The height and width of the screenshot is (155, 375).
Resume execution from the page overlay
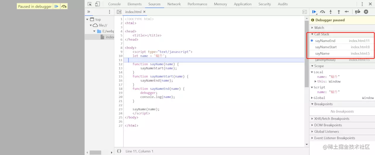(x=57, y=6)
